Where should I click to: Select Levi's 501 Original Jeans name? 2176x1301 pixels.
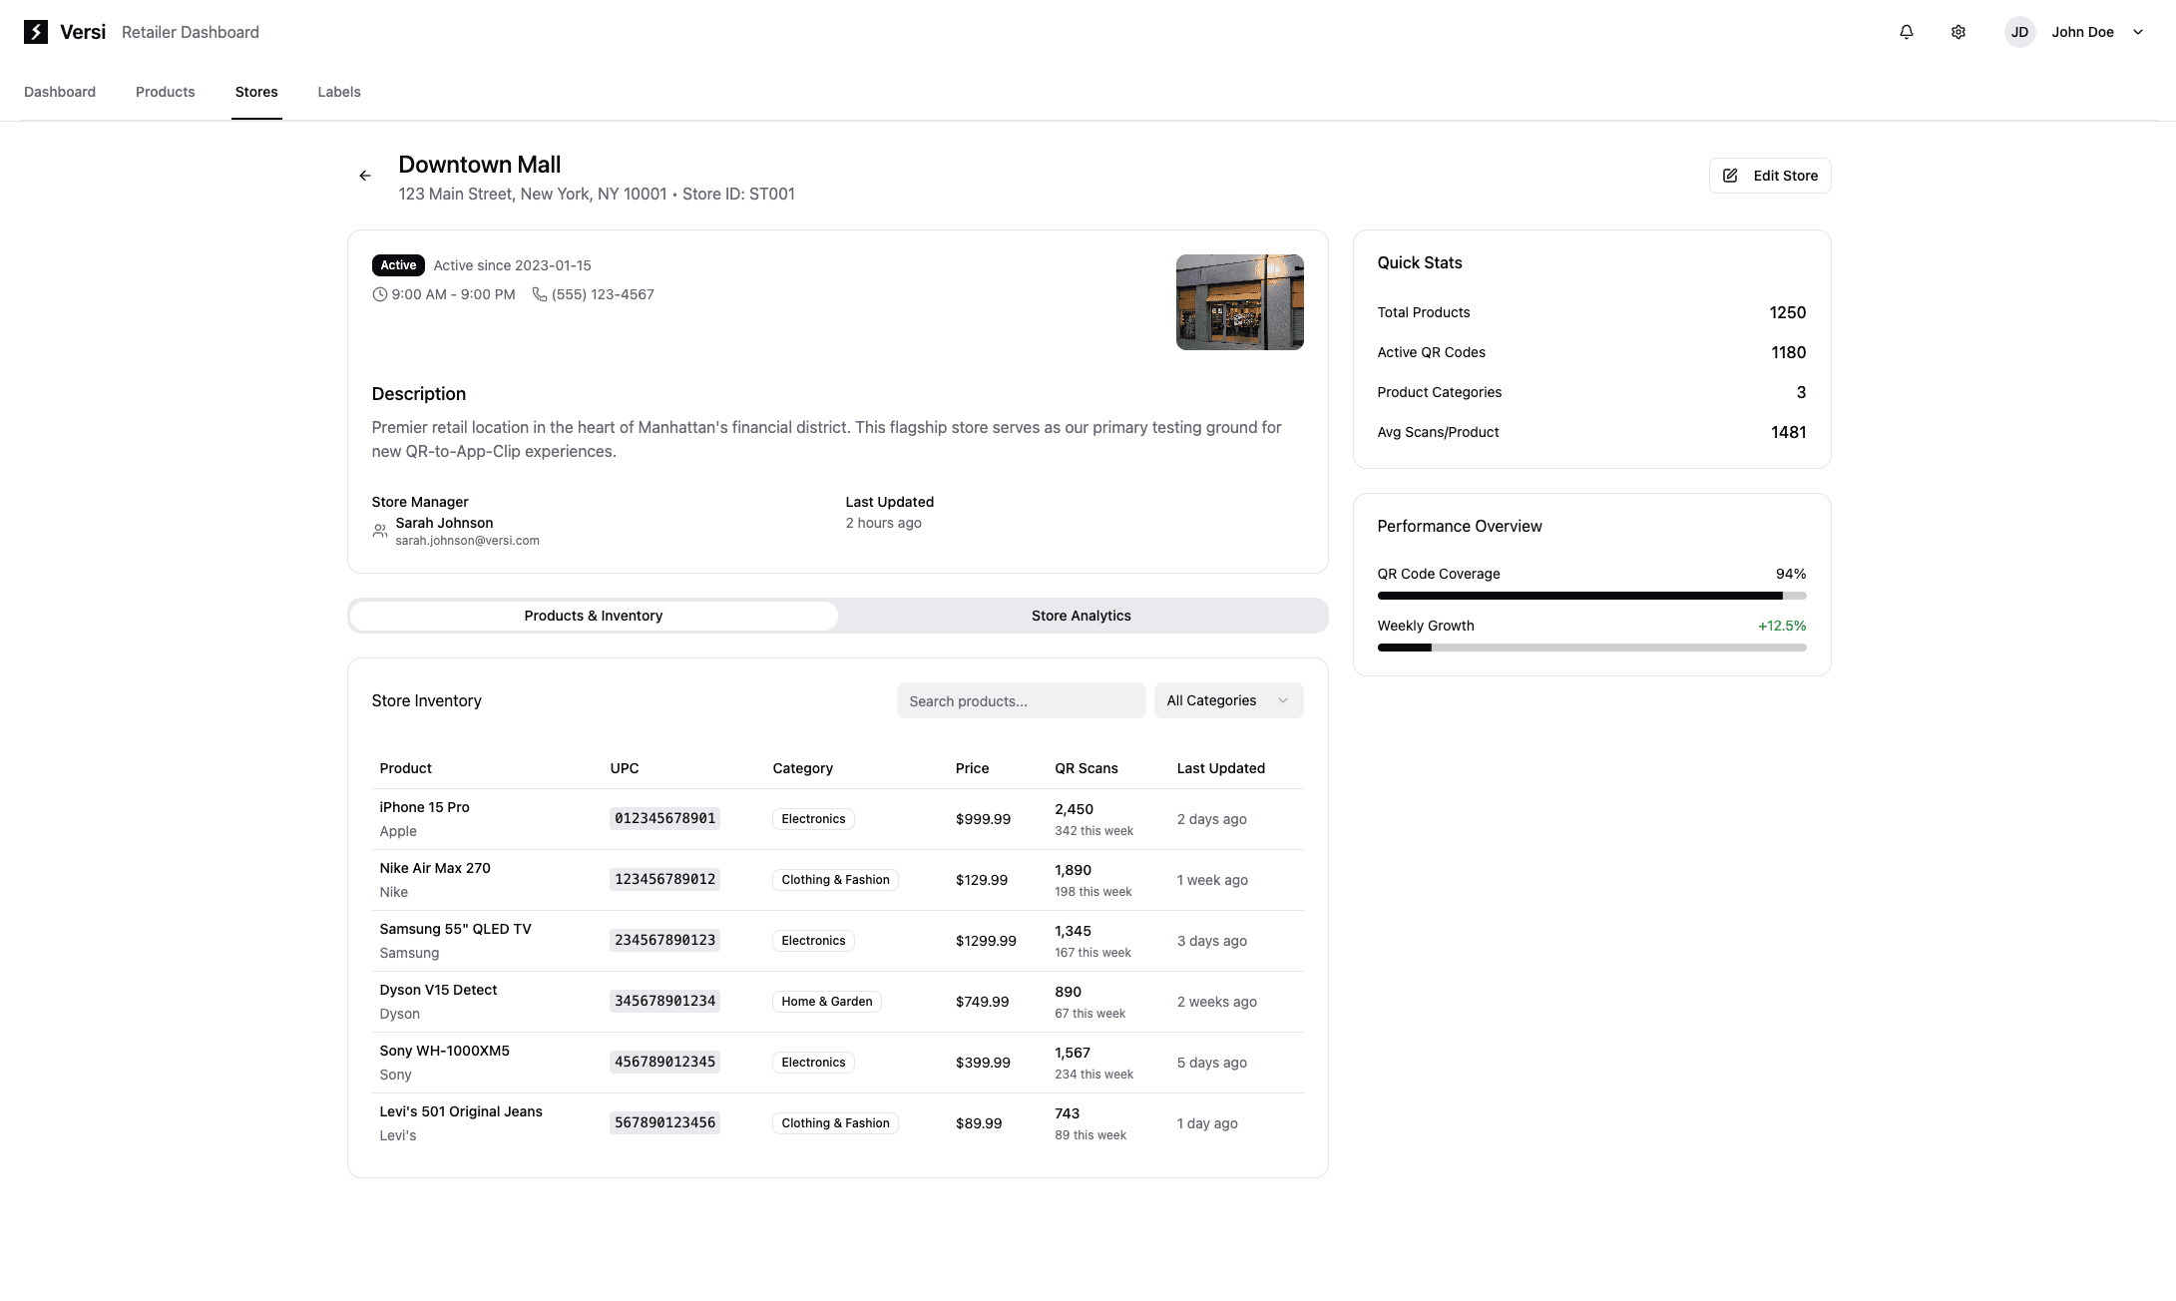pyautogui.click(x=461, y=1111)
